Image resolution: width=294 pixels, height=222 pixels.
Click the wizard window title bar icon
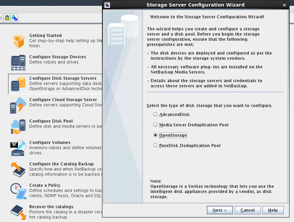(107, 5)
